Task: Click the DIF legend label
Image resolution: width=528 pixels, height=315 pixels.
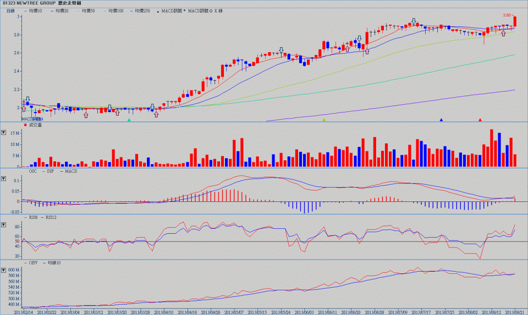Action: [x=50, y=171]
